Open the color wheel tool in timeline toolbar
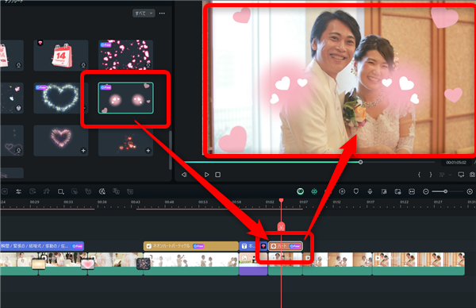The width and height of the screenshot is (476, 308). click(x=102, y=191)
